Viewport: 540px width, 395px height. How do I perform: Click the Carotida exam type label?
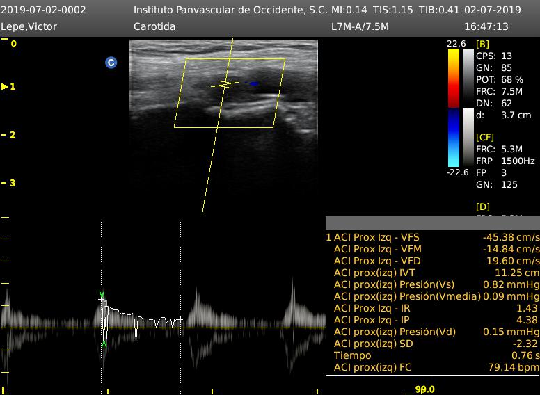click(154, 26)
